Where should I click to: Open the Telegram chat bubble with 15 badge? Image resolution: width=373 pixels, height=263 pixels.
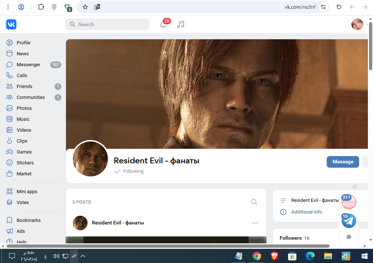coord(349,220)
